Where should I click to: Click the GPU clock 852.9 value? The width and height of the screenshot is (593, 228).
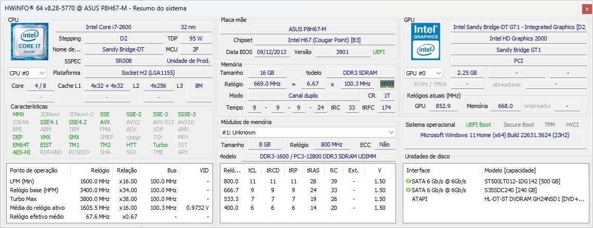pos(443,106)
